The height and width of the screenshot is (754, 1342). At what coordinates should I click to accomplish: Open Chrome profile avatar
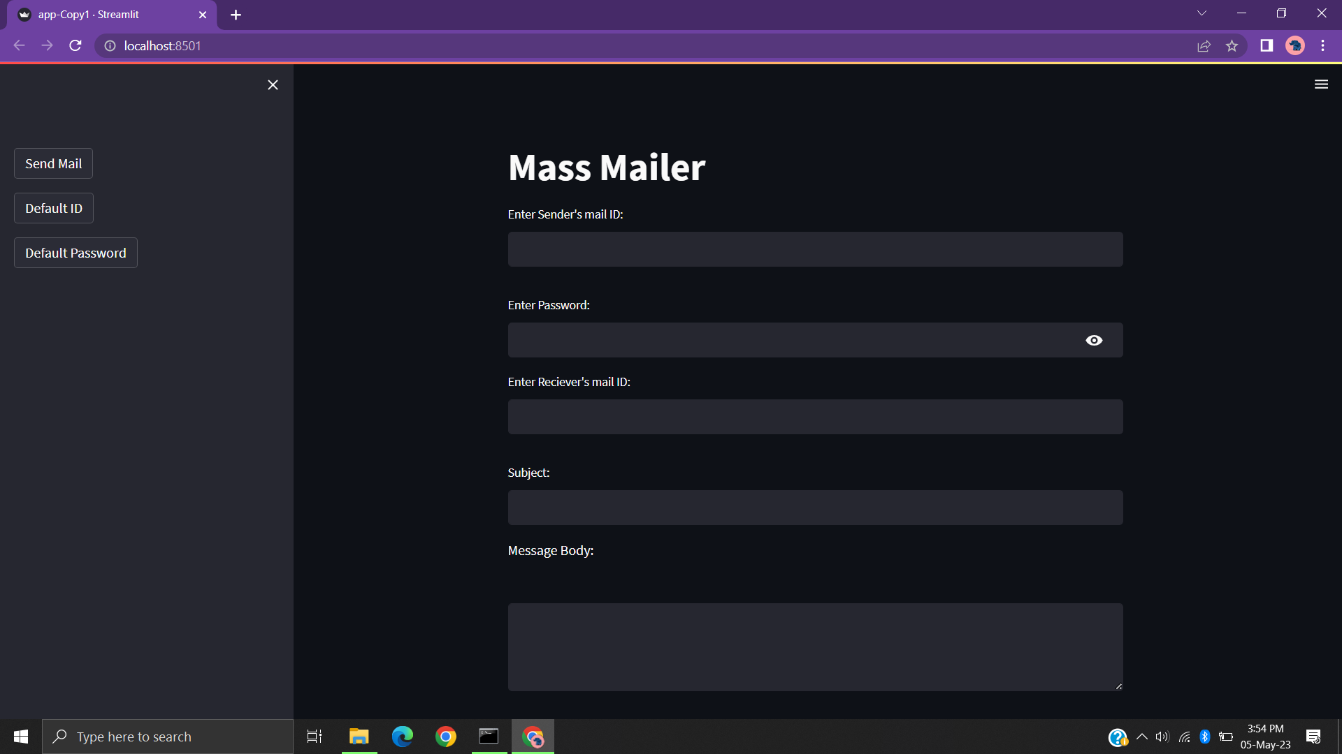coord(1295,45)
